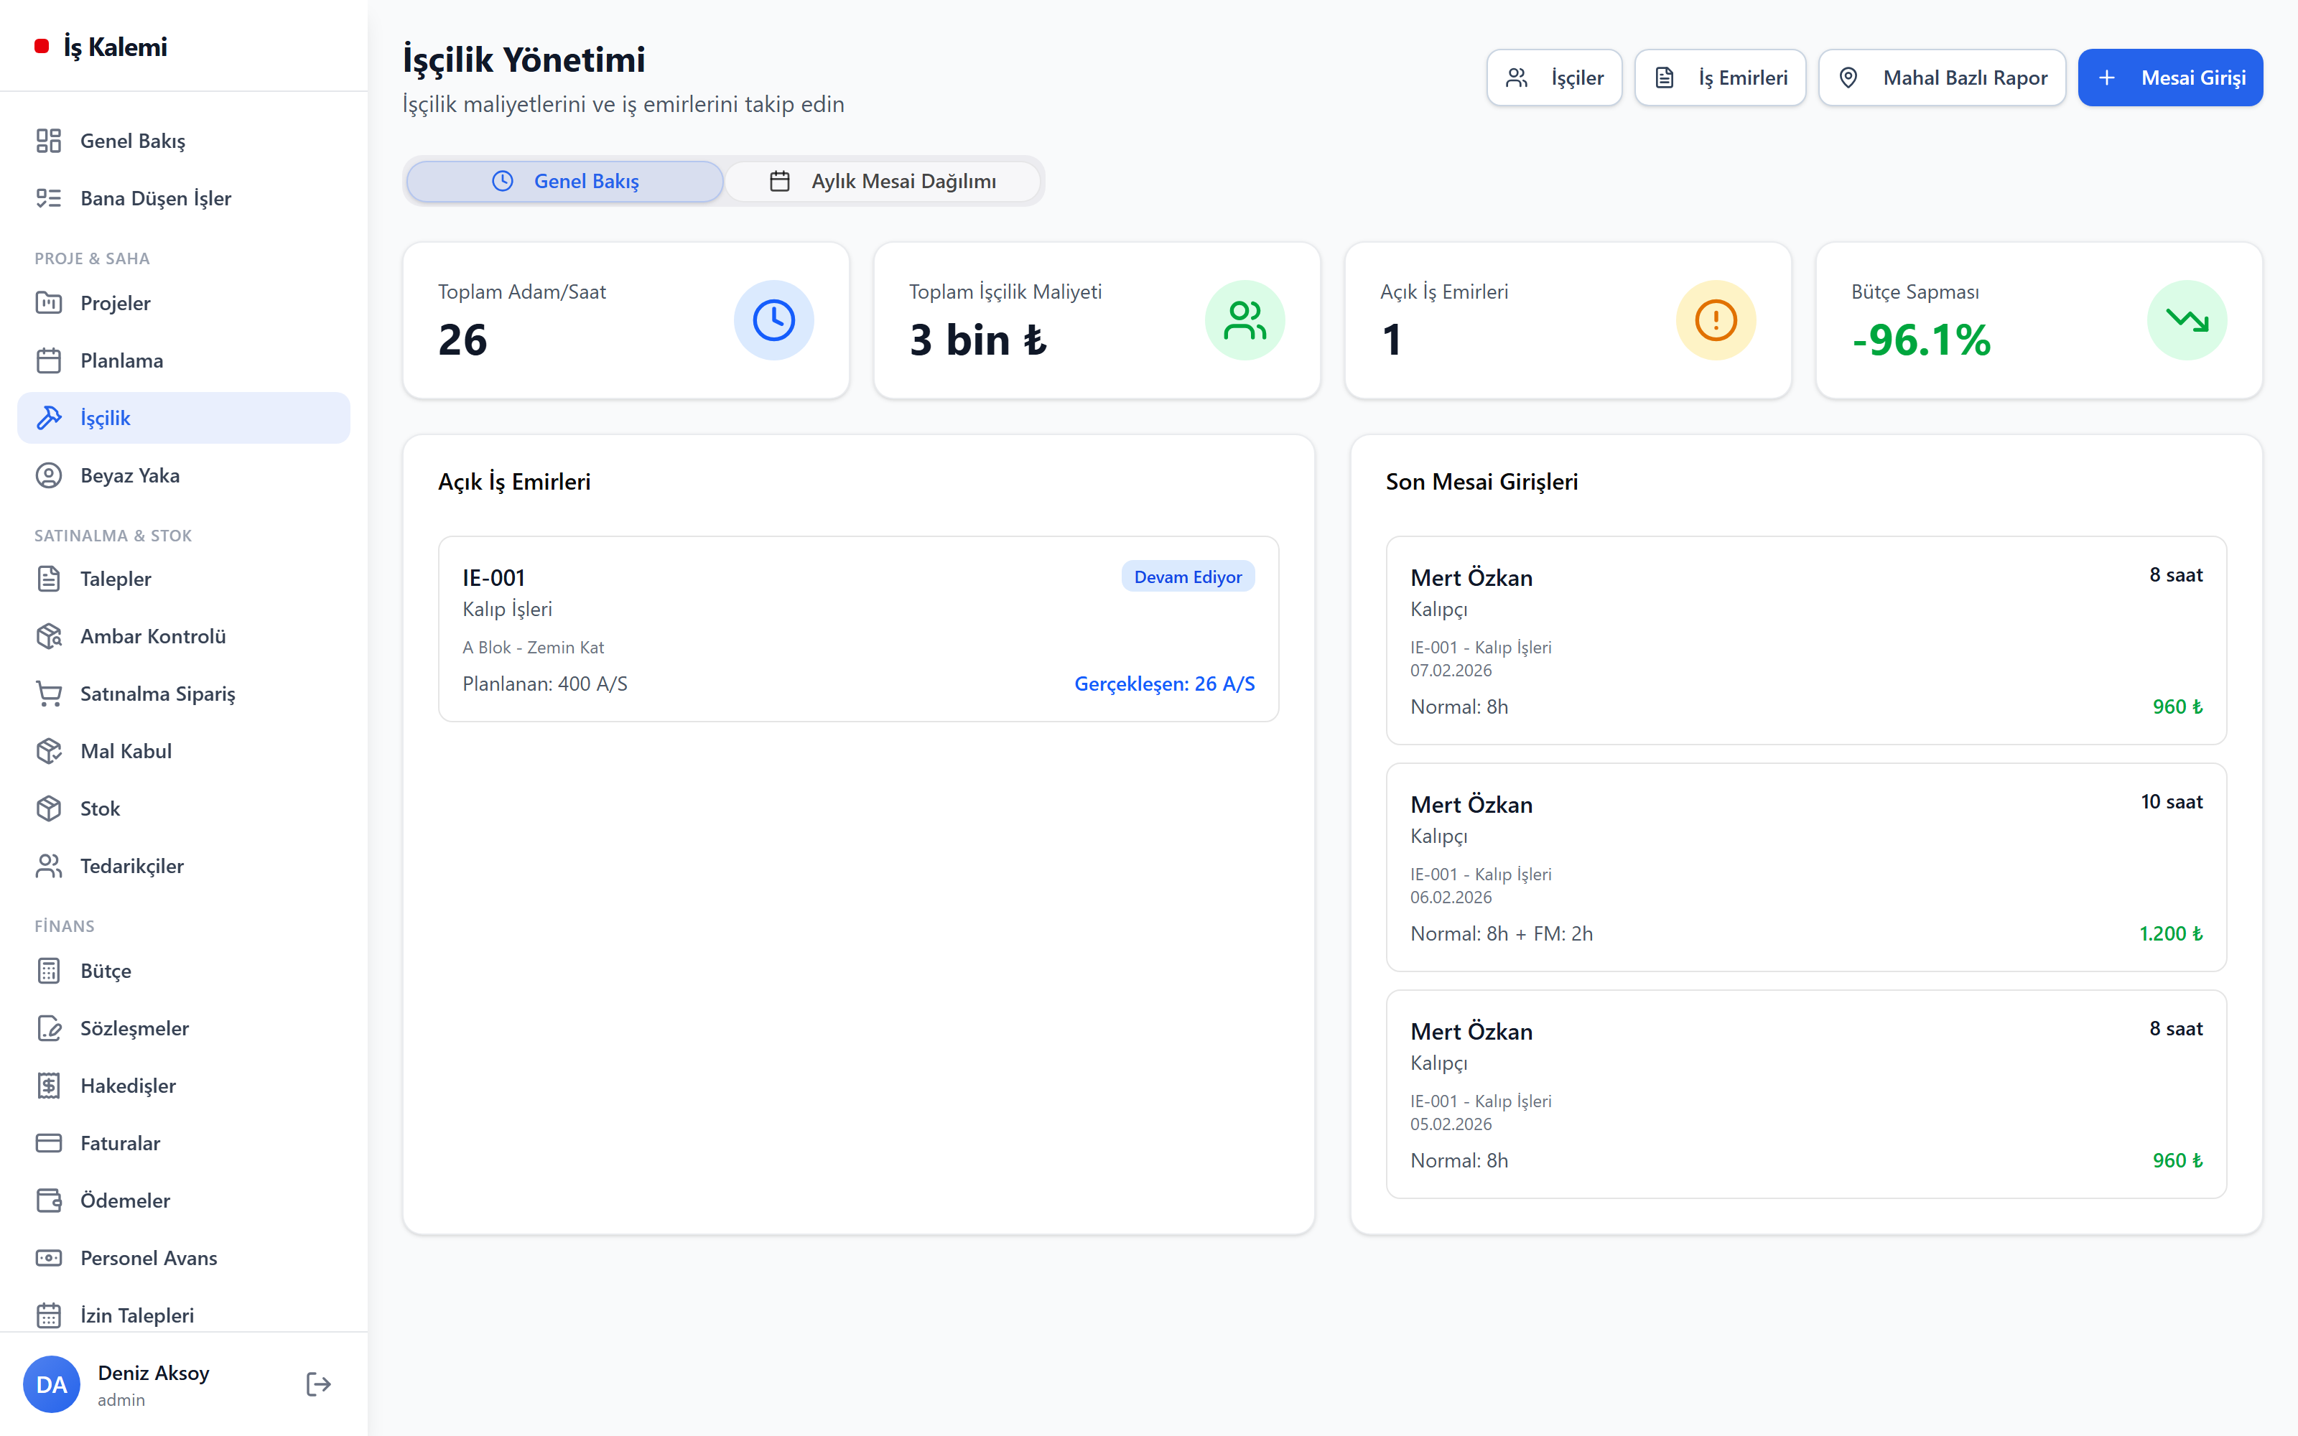The image size is (2298, 1436).
Task: Switch to the Aylık Mesai Dağılımı tab
Action: (x=882, y=182)
